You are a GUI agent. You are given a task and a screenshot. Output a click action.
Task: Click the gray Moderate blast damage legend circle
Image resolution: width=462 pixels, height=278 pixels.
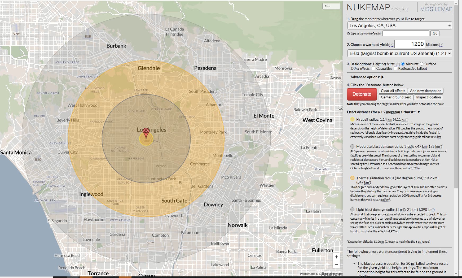(x=352, y=146)
